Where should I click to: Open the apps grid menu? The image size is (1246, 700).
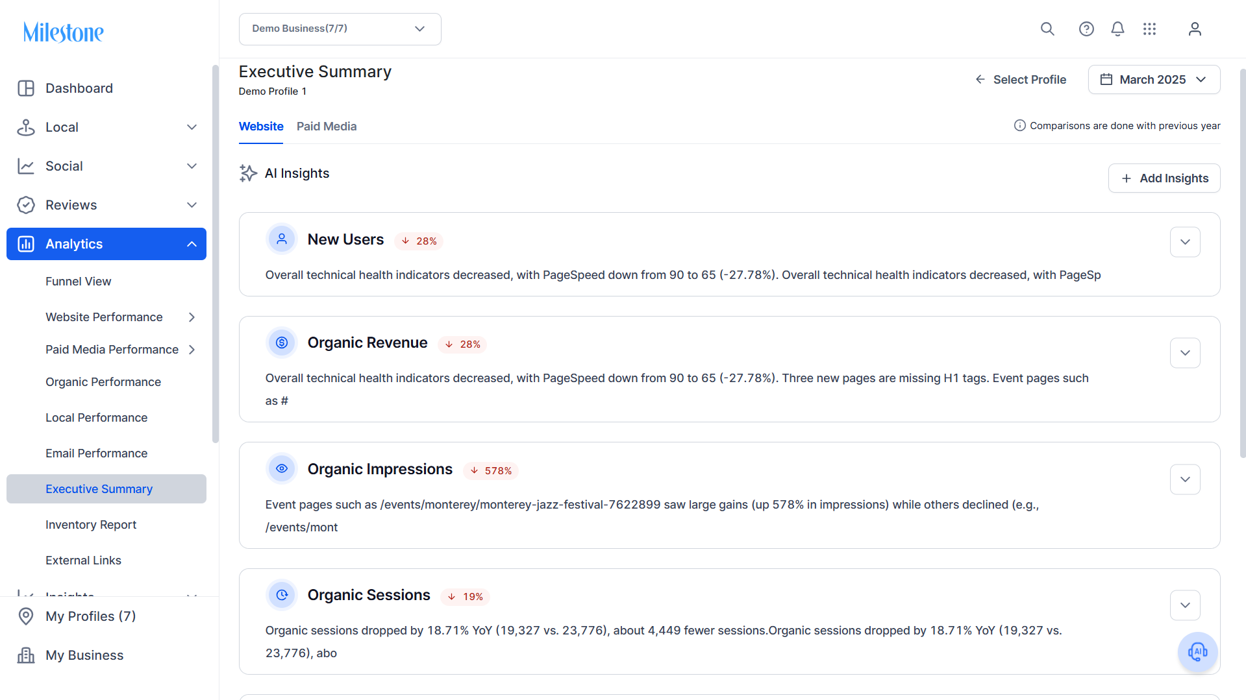click(x=1149, y=29)
